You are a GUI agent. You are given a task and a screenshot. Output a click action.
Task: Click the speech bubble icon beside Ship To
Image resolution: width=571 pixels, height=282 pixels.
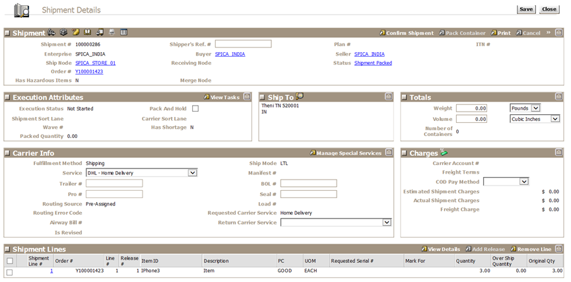pos(300,97)
